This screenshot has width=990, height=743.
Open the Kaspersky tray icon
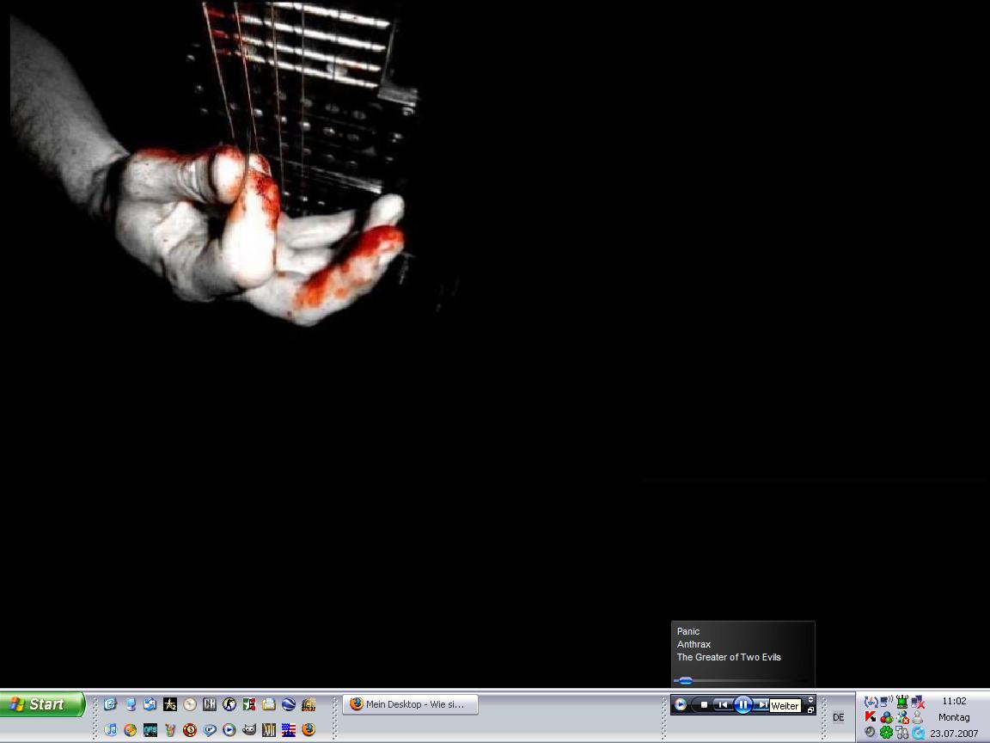pos(871,717)
